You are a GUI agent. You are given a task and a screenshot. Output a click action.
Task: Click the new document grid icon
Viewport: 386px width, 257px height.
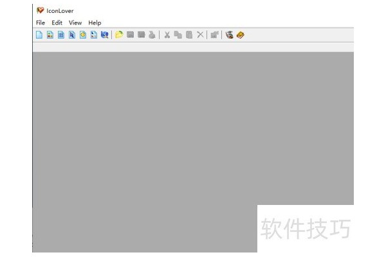point(61,35)
